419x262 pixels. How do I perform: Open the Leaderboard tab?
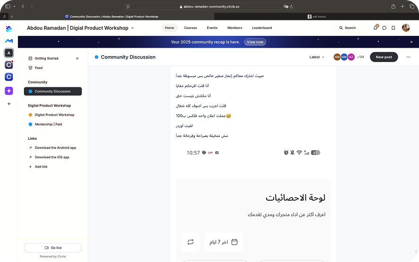[262, 28]
